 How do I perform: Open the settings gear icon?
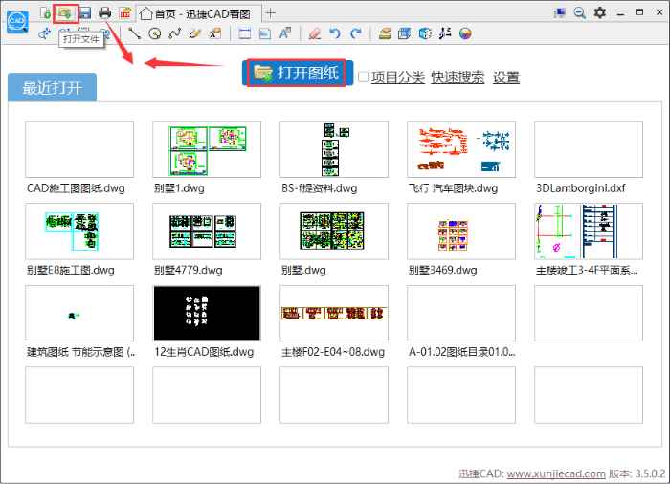pos(600,12)
